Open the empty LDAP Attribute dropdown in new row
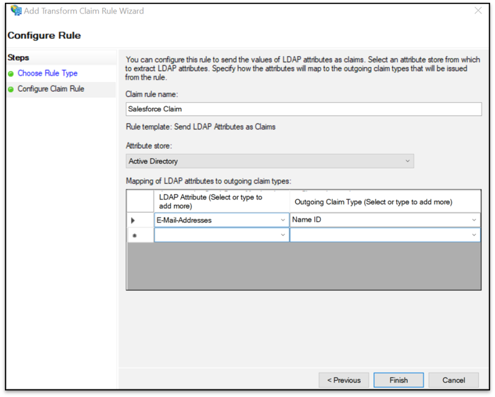 click(222, 235)
